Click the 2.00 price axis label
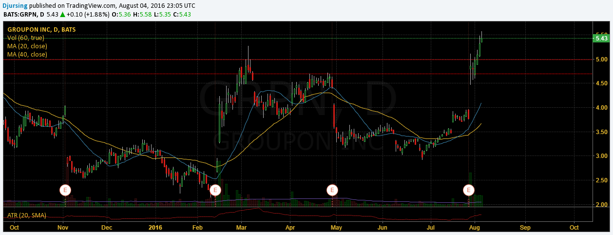Screen dimensions: 613x235 (x=601, y=205)
